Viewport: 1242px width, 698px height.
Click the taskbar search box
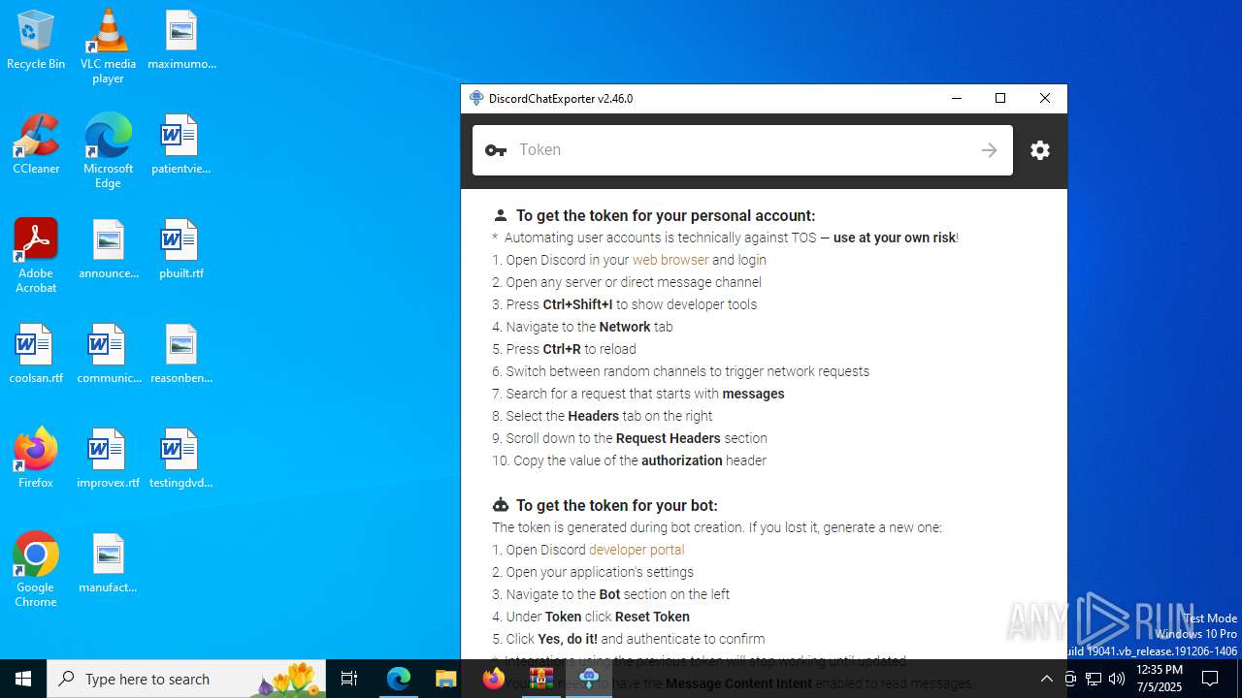pyautogui.click(x=186, y=679)
